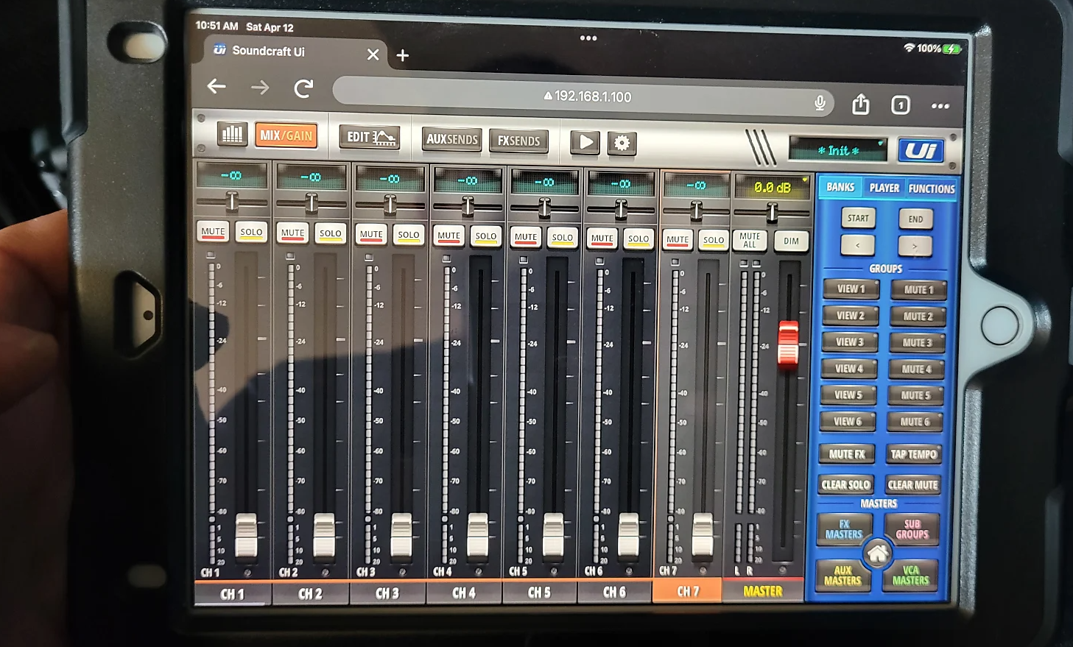Go forward in browser history
Screen dimensions: 1073x647
pos(260,88)
